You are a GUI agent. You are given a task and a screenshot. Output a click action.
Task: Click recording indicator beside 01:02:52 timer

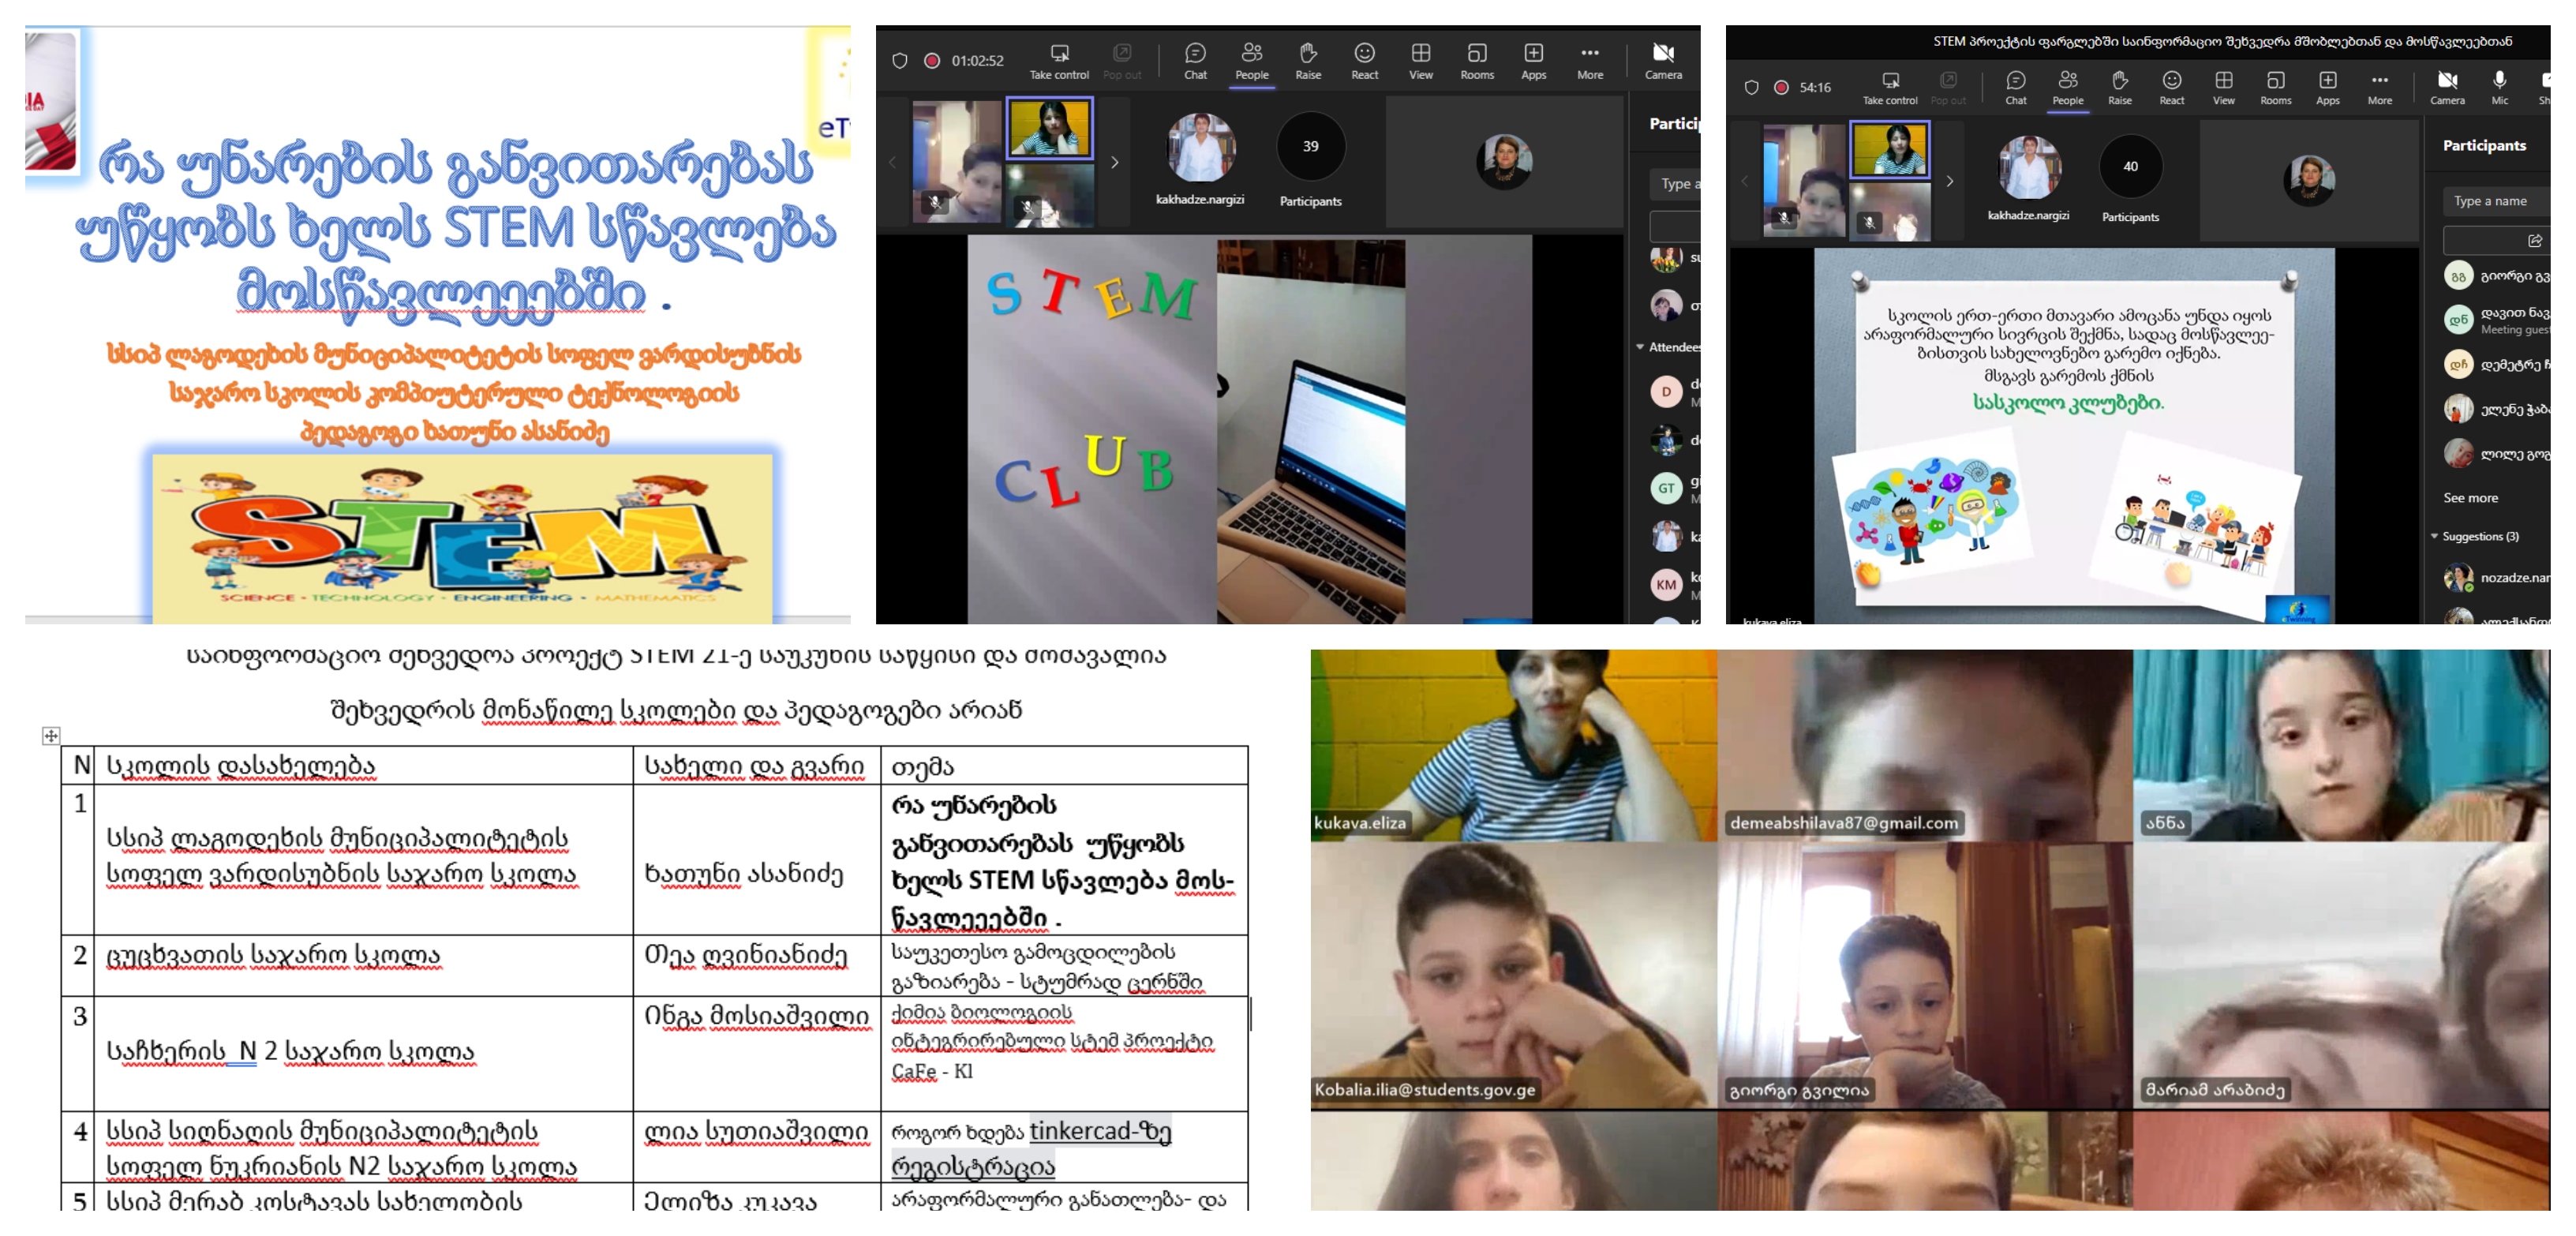932,61
